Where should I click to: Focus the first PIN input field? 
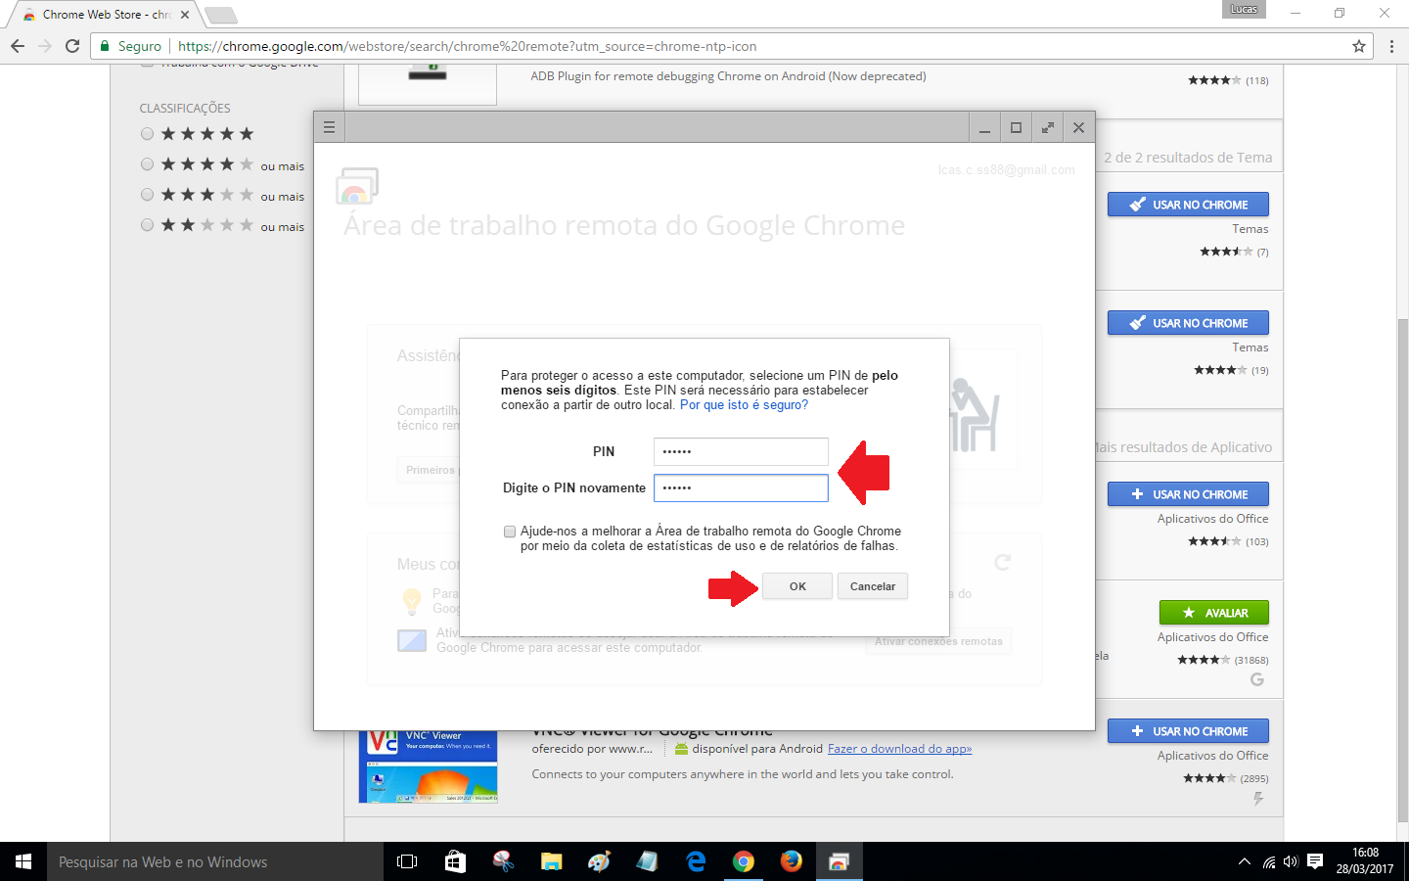[741, 451]
